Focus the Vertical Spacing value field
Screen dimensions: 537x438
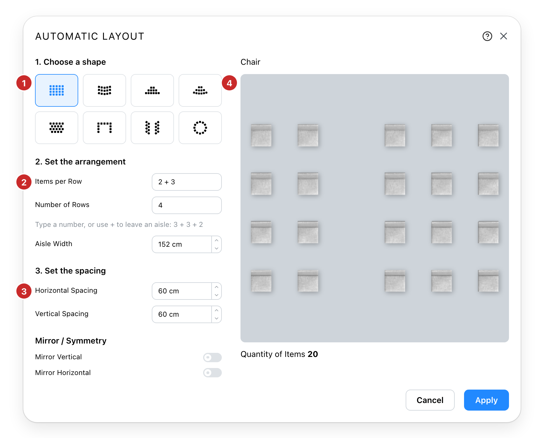point(182,314)
